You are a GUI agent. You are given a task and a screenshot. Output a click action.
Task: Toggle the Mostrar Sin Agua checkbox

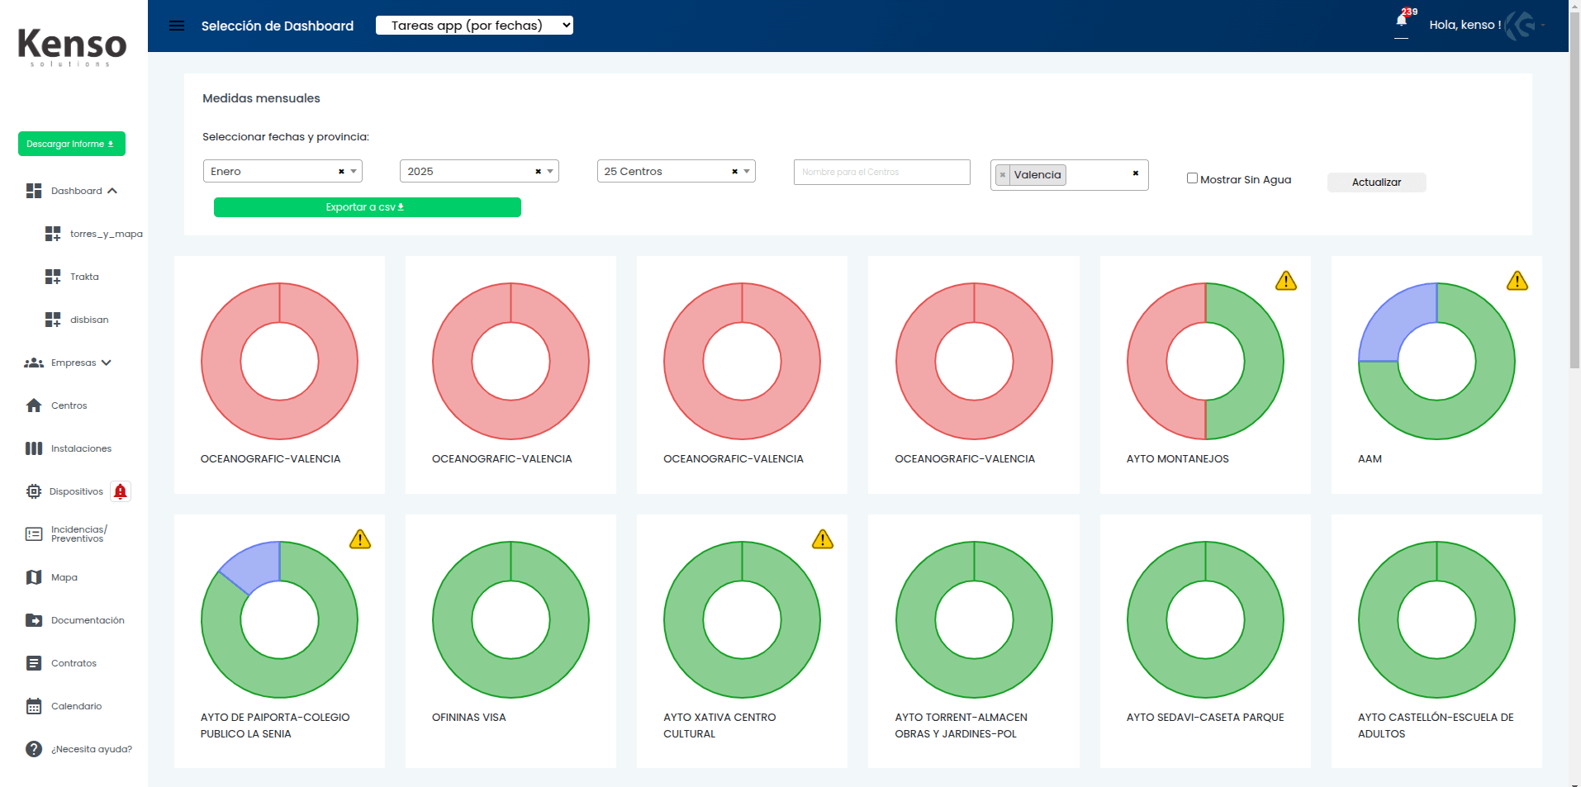point(1192,178)
